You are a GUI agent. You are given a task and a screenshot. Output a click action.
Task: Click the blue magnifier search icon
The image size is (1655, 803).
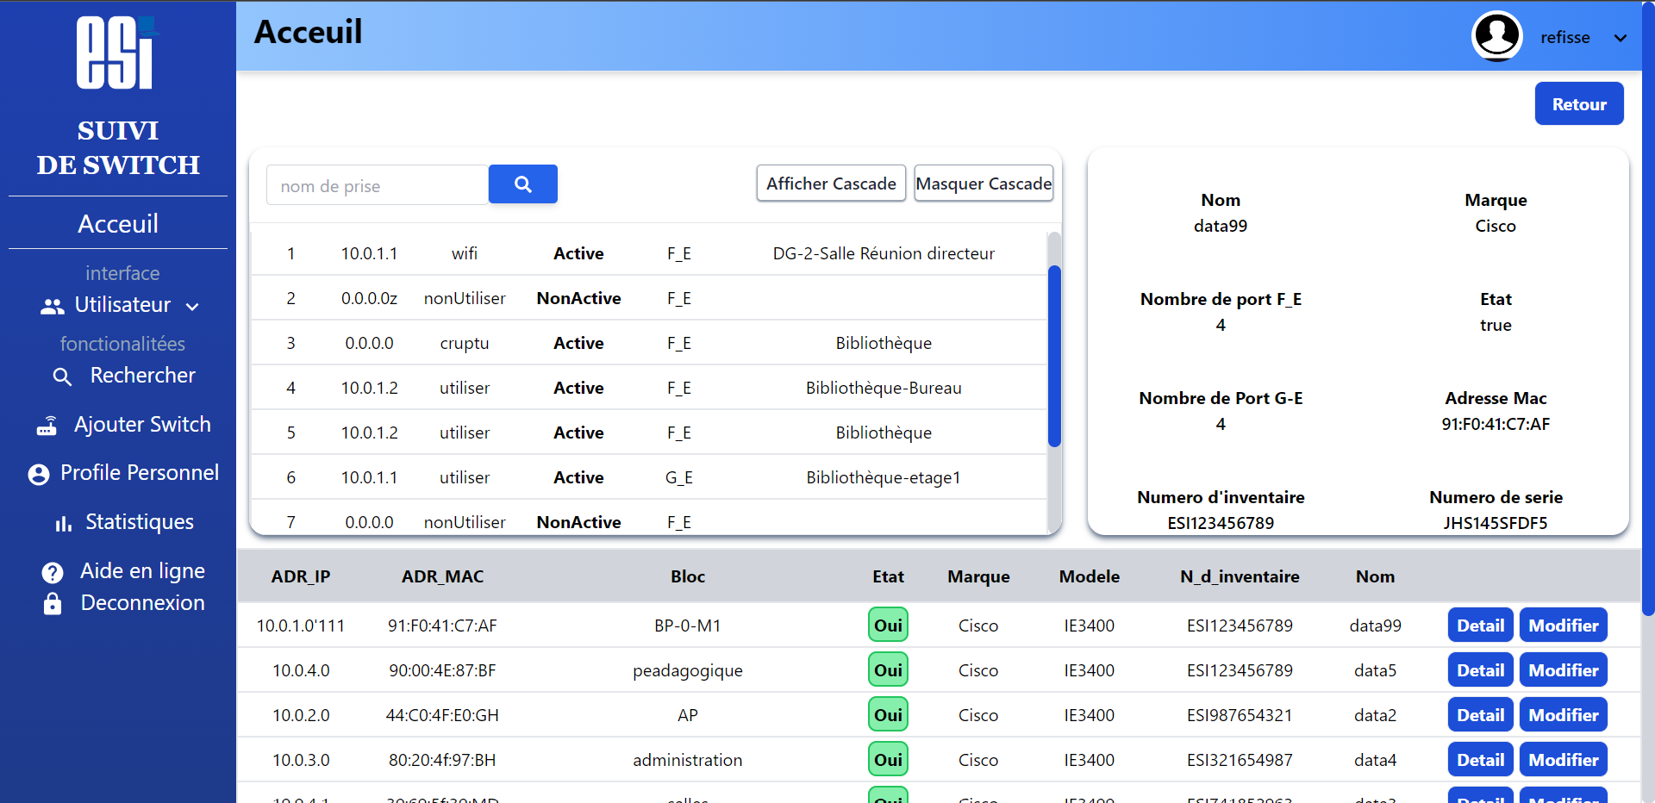click(522, 184)
